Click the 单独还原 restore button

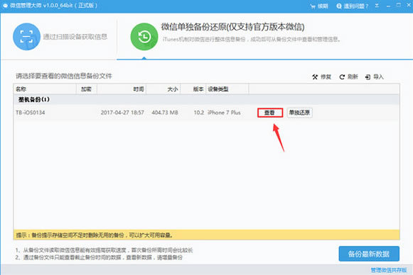point(299,113)
